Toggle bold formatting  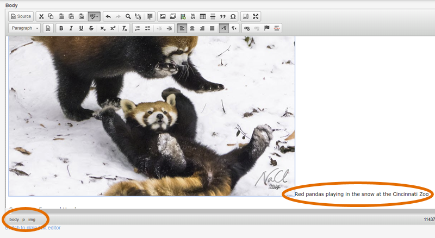pos(61,28)
